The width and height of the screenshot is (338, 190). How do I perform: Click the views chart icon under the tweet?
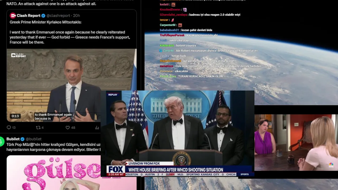point(97,127)
